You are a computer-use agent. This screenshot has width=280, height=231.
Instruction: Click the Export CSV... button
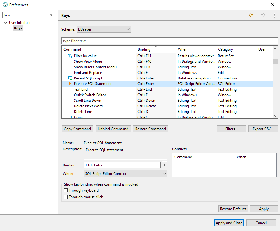263,129
